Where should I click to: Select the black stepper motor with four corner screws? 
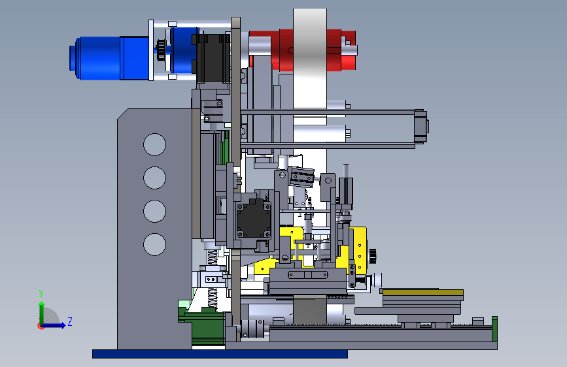pos(254,220)
